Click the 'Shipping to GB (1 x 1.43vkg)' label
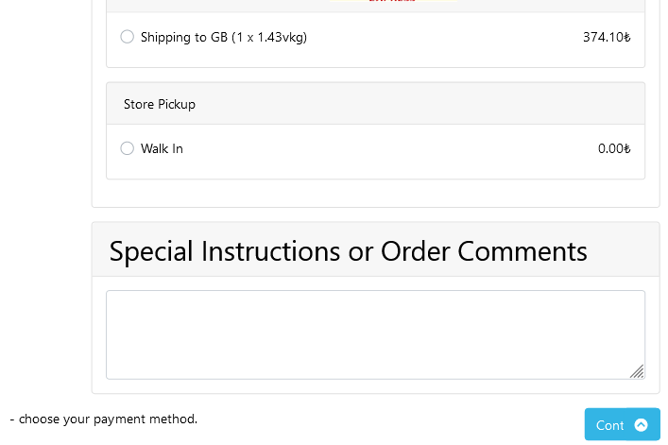The image size is (668, 445). 224,37
